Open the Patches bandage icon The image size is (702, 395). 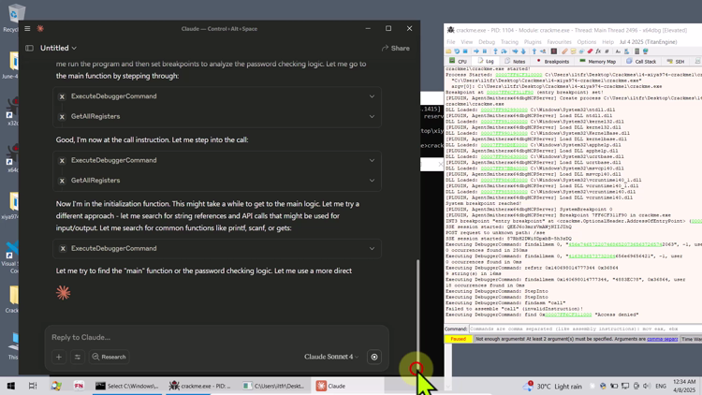pos(564,51)
